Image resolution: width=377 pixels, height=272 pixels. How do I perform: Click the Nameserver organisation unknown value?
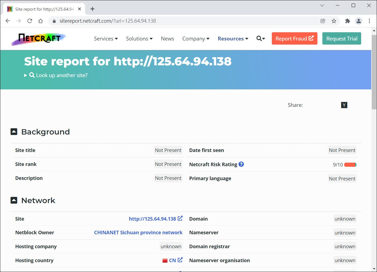(x=345, y=260)
